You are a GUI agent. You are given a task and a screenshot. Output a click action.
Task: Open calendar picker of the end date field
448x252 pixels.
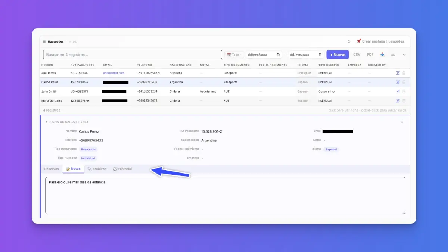(320, 55)
